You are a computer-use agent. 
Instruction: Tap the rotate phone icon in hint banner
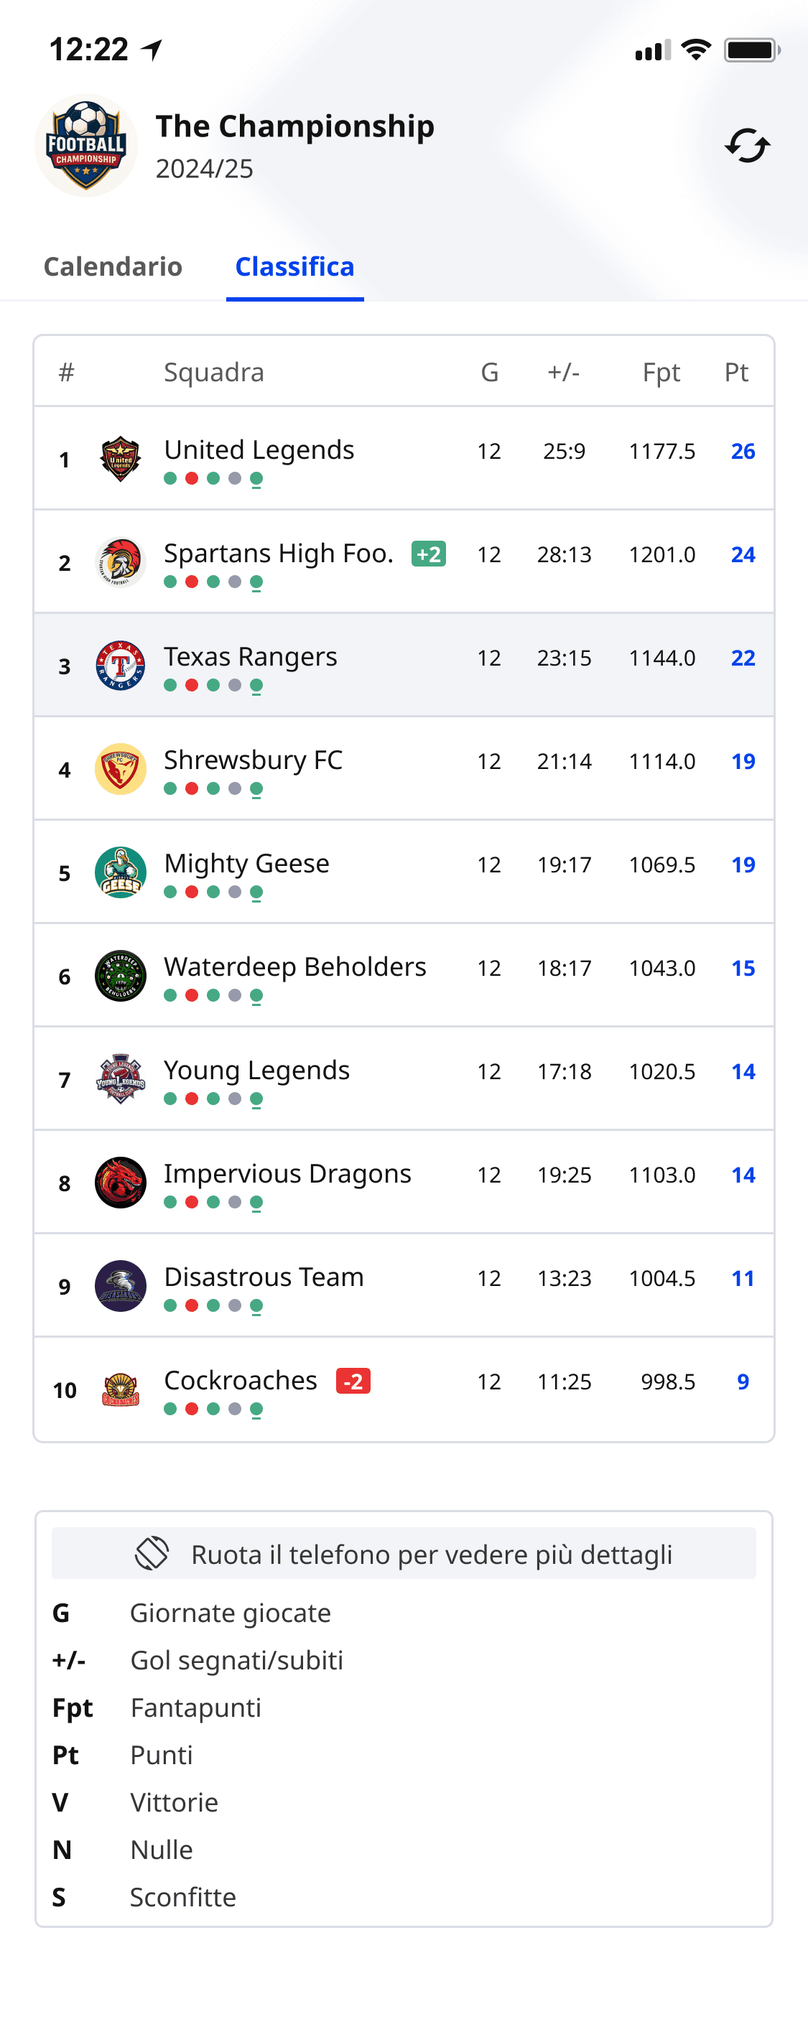152,1552
